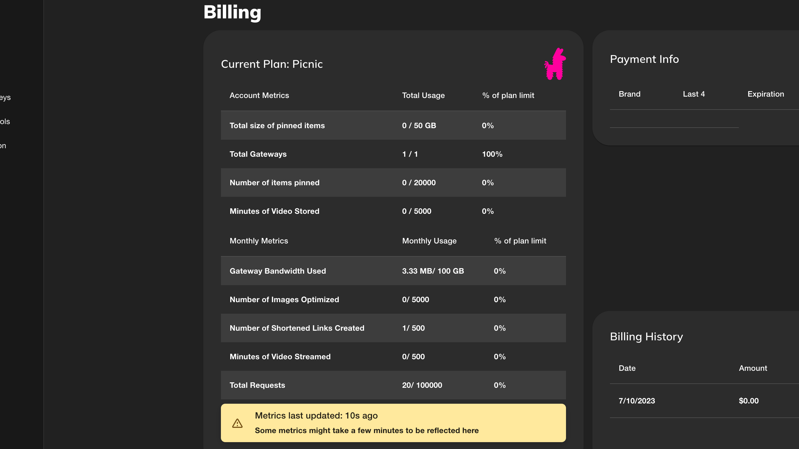
Task: Open the partially visible 'on' sidebar item
Action: tap(3, 146)
